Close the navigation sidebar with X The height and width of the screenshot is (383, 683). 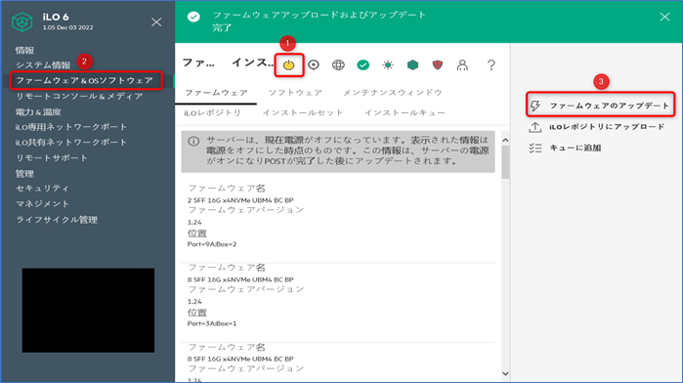tap(156, 21)
